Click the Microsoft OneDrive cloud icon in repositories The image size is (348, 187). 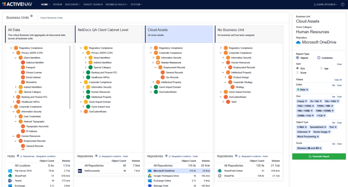(x=150, y=171)
